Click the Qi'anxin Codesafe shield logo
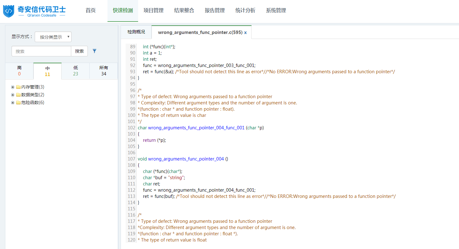This screenshot has width=459, height=249. pos(9,11)
